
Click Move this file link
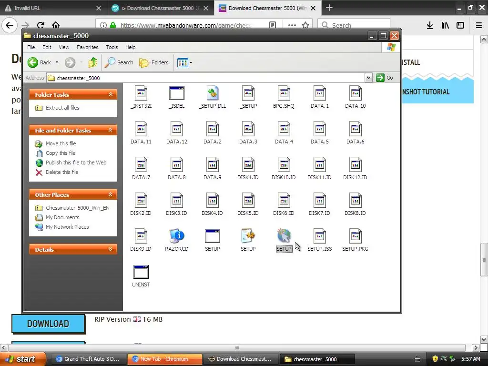point(61,143)
